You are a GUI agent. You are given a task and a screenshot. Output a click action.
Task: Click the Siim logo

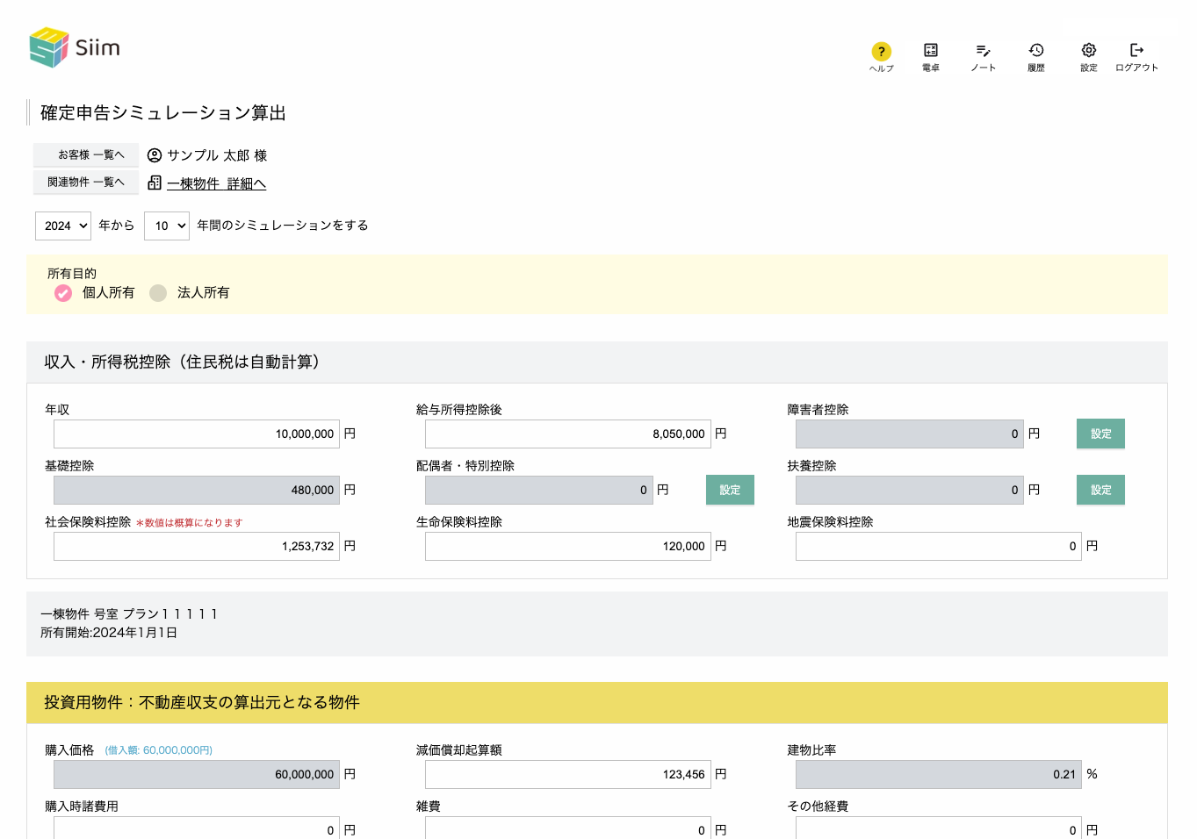point(74,48)
